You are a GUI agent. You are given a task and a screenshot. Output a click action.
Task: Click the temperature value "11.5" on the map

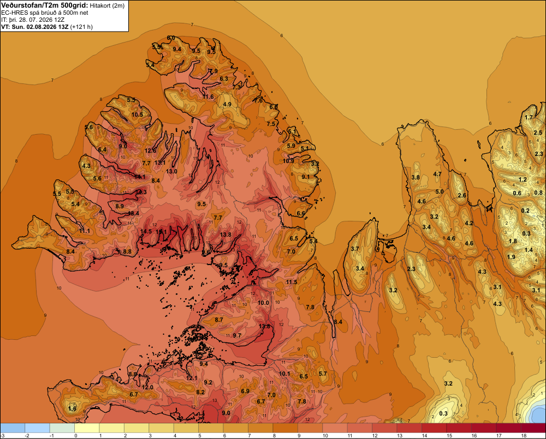coord(292,282)
